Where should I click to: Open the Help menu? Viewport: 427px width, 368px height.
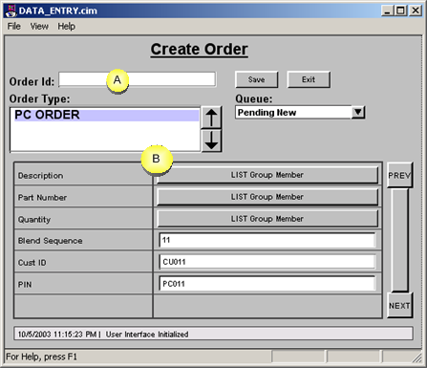coord(66,26)
